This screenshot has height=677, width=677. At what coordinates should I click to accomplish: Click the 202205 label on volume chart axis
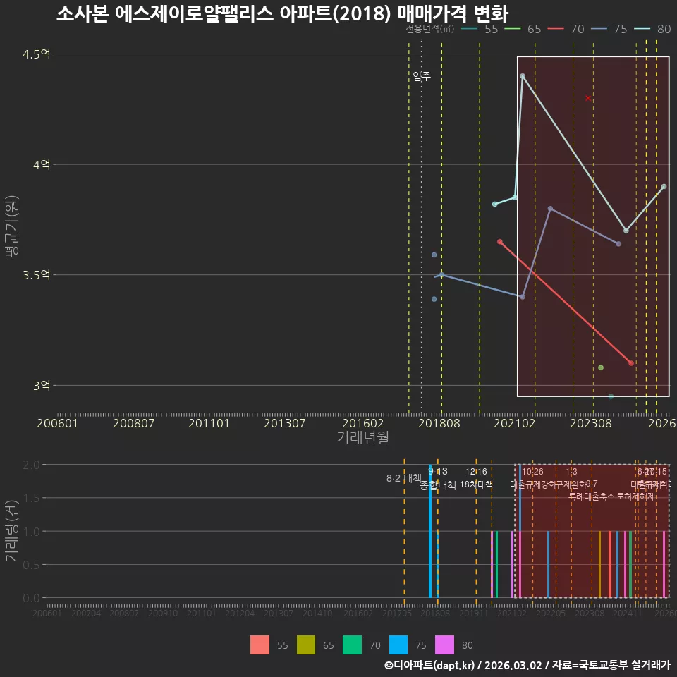click(x=551, y=613)
